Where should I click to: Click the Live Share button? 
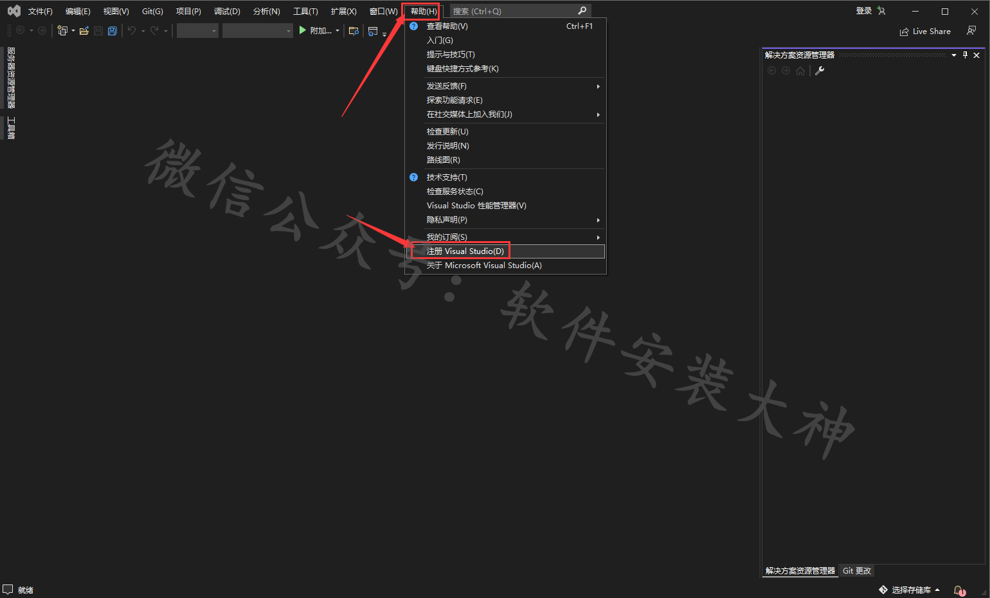click(x=925, y=31)
